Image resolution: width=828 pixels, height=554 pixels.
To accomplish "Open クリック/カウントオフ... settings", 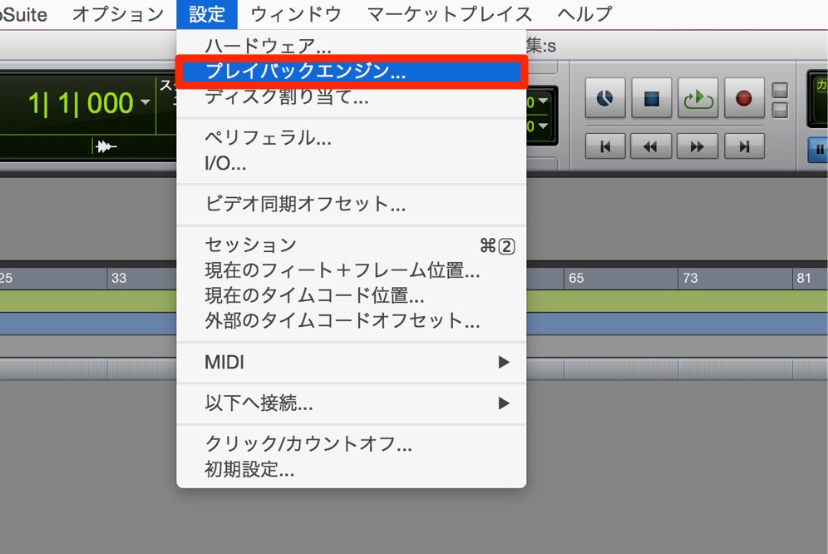I will point(351,444).
